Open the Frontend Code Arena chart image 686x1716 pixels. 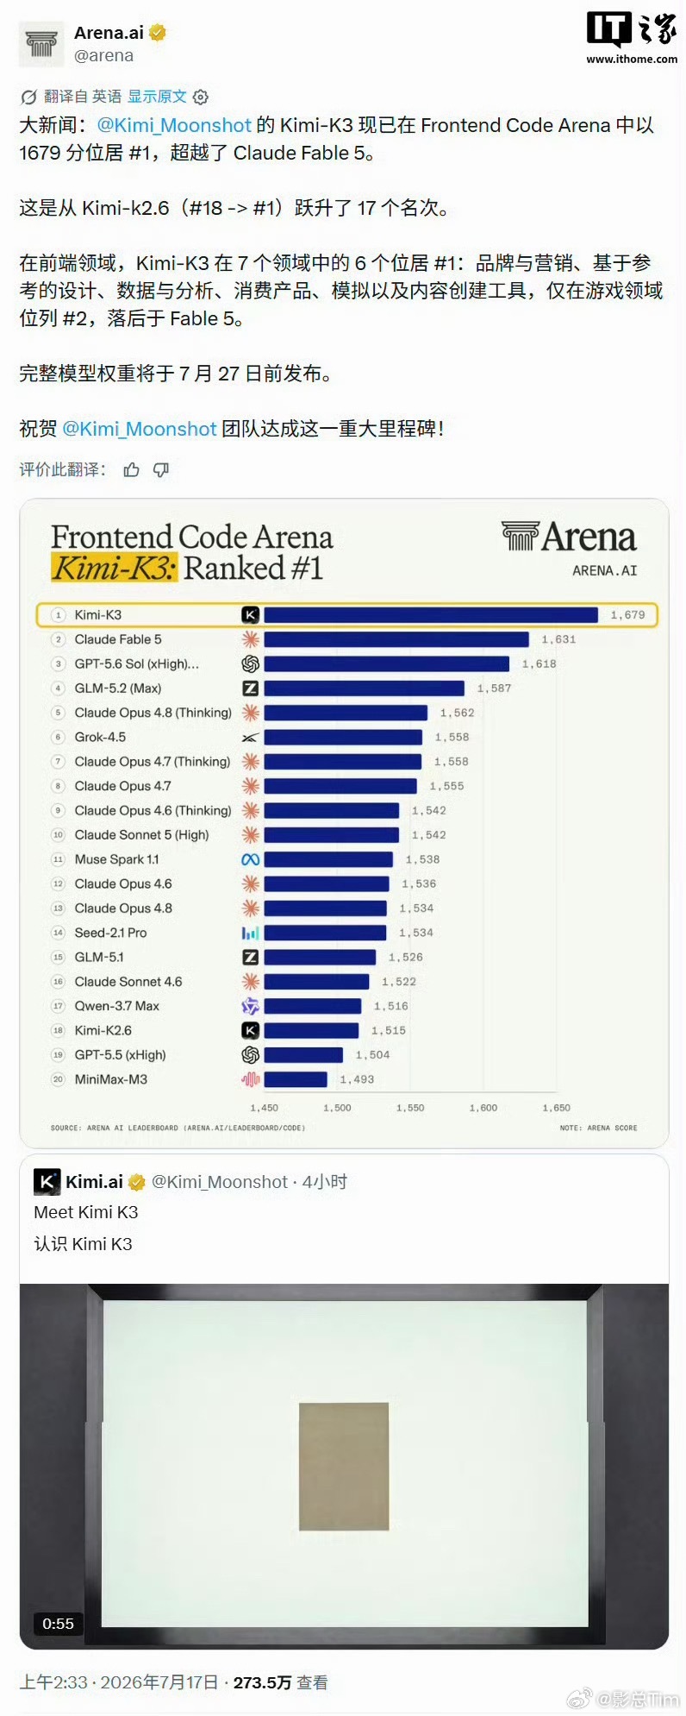[x=344, y=823]
